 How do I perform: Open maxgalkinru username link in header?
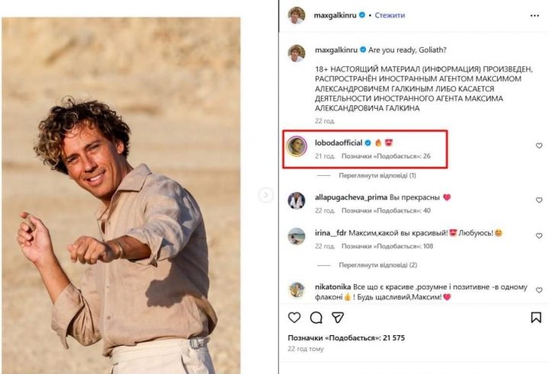click(335, 15)
